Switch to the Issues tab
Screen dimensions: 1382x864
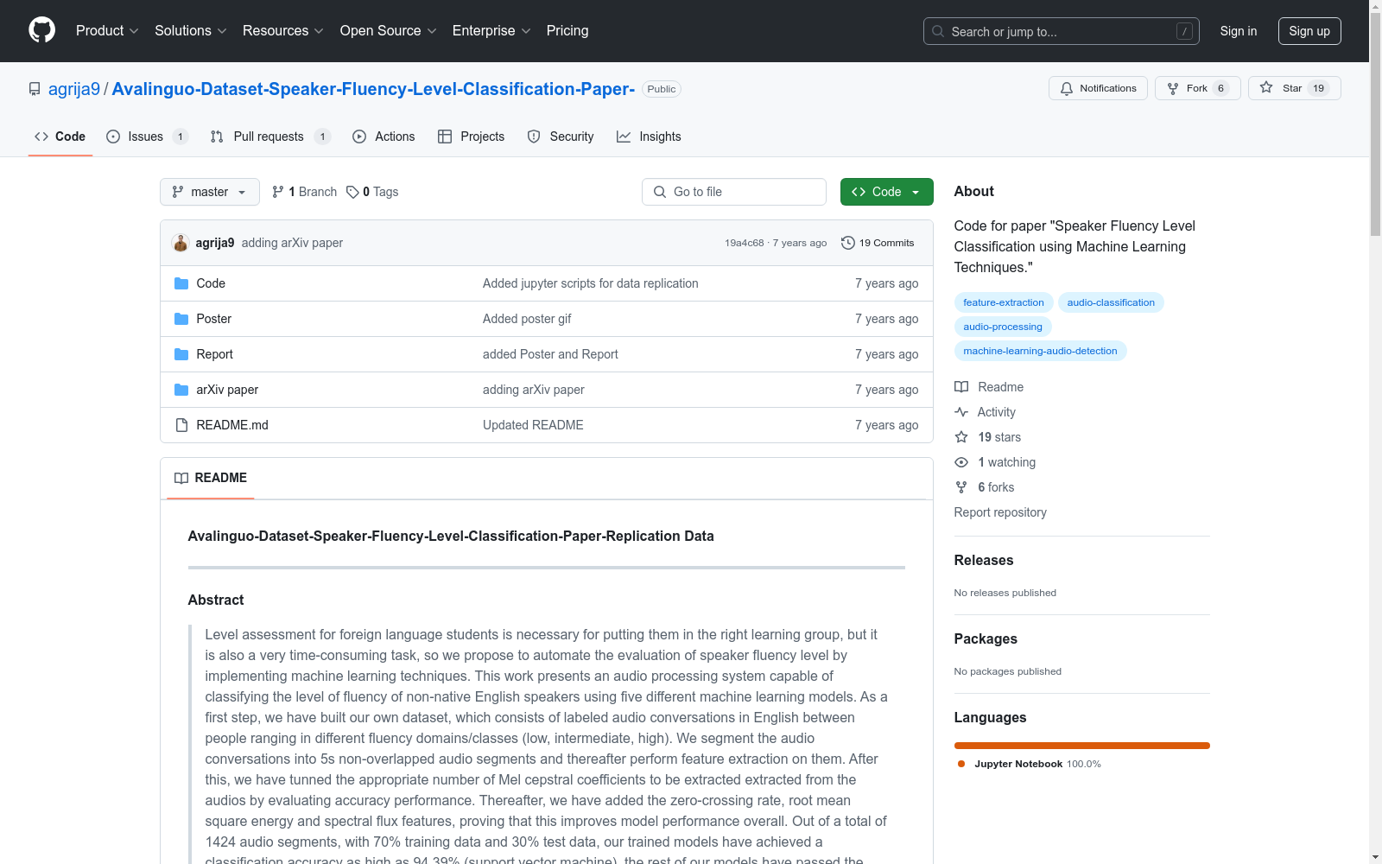[x=147, y=137]
